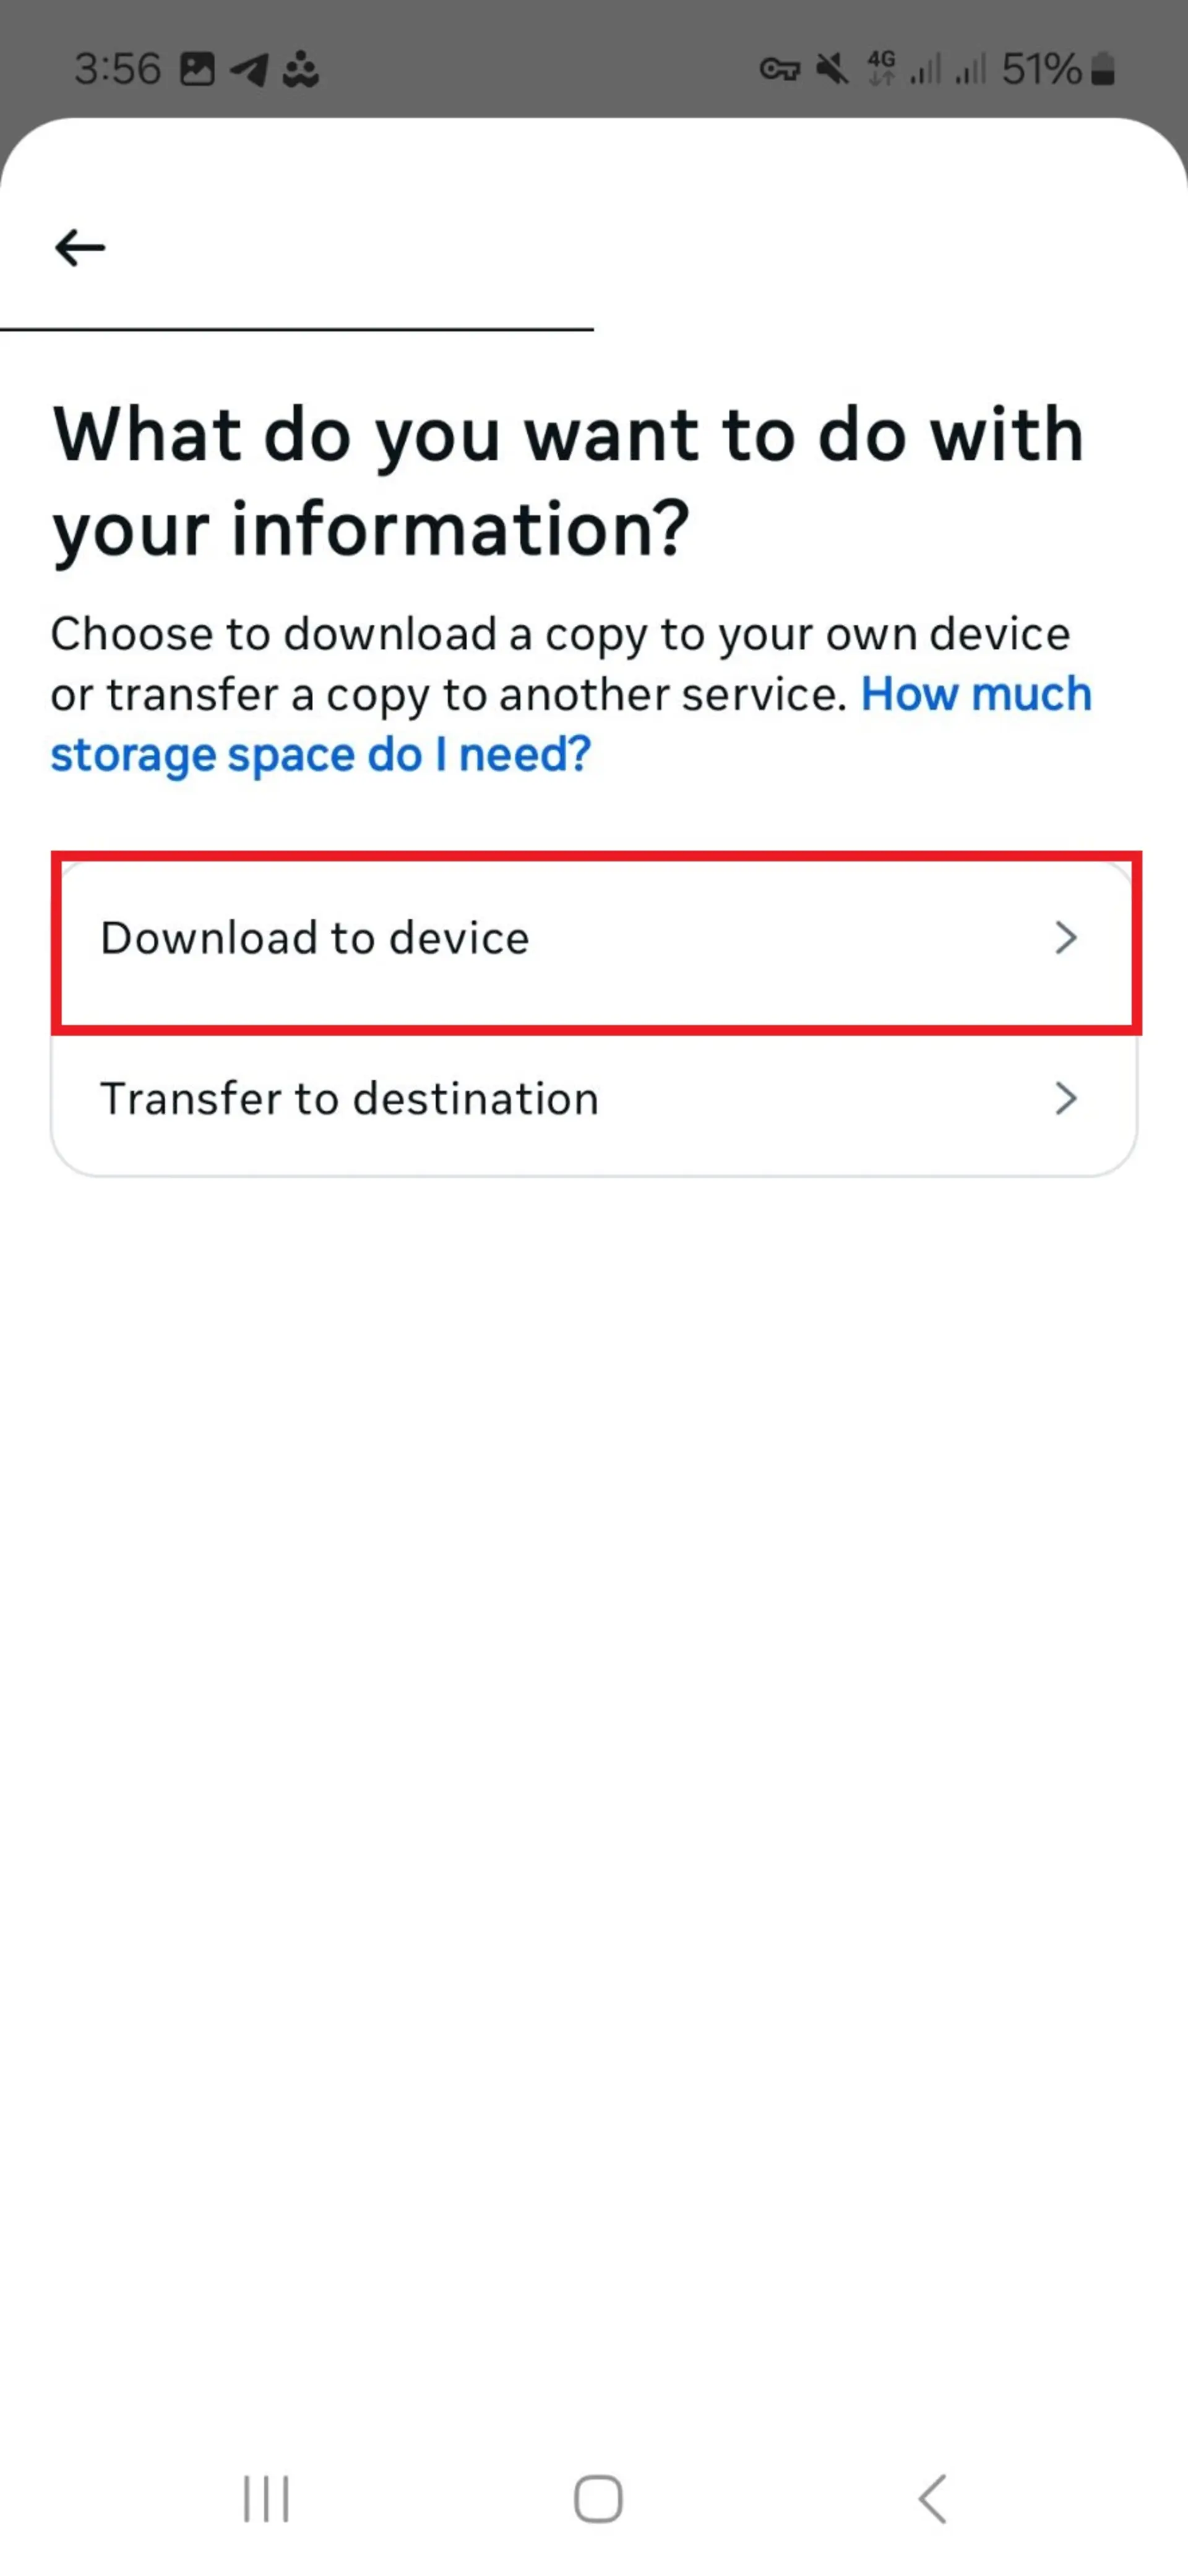Image resolution: width=1188 pixels, height=2576 pixels.
Task: Tap heading What do you want to do
Action: point(569,481)
